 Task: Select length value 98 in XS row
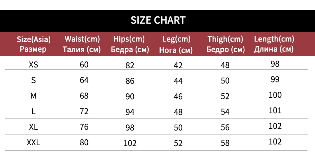pos(275,64)
